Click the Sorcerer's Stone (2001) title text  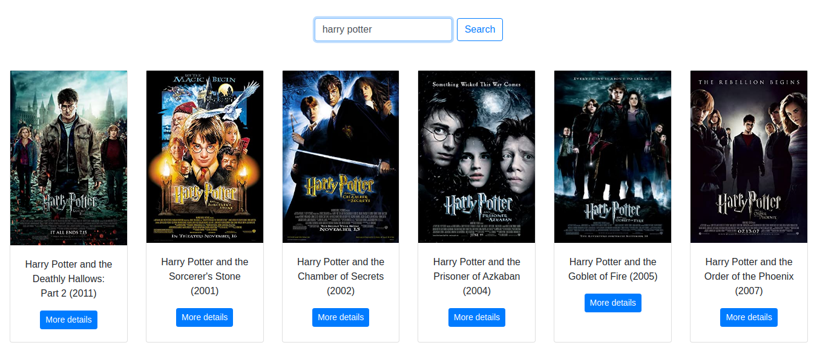point(205,276)
